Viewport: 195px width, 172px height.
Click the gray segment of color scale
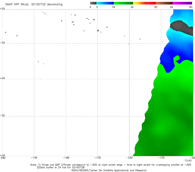pos(93,3)
